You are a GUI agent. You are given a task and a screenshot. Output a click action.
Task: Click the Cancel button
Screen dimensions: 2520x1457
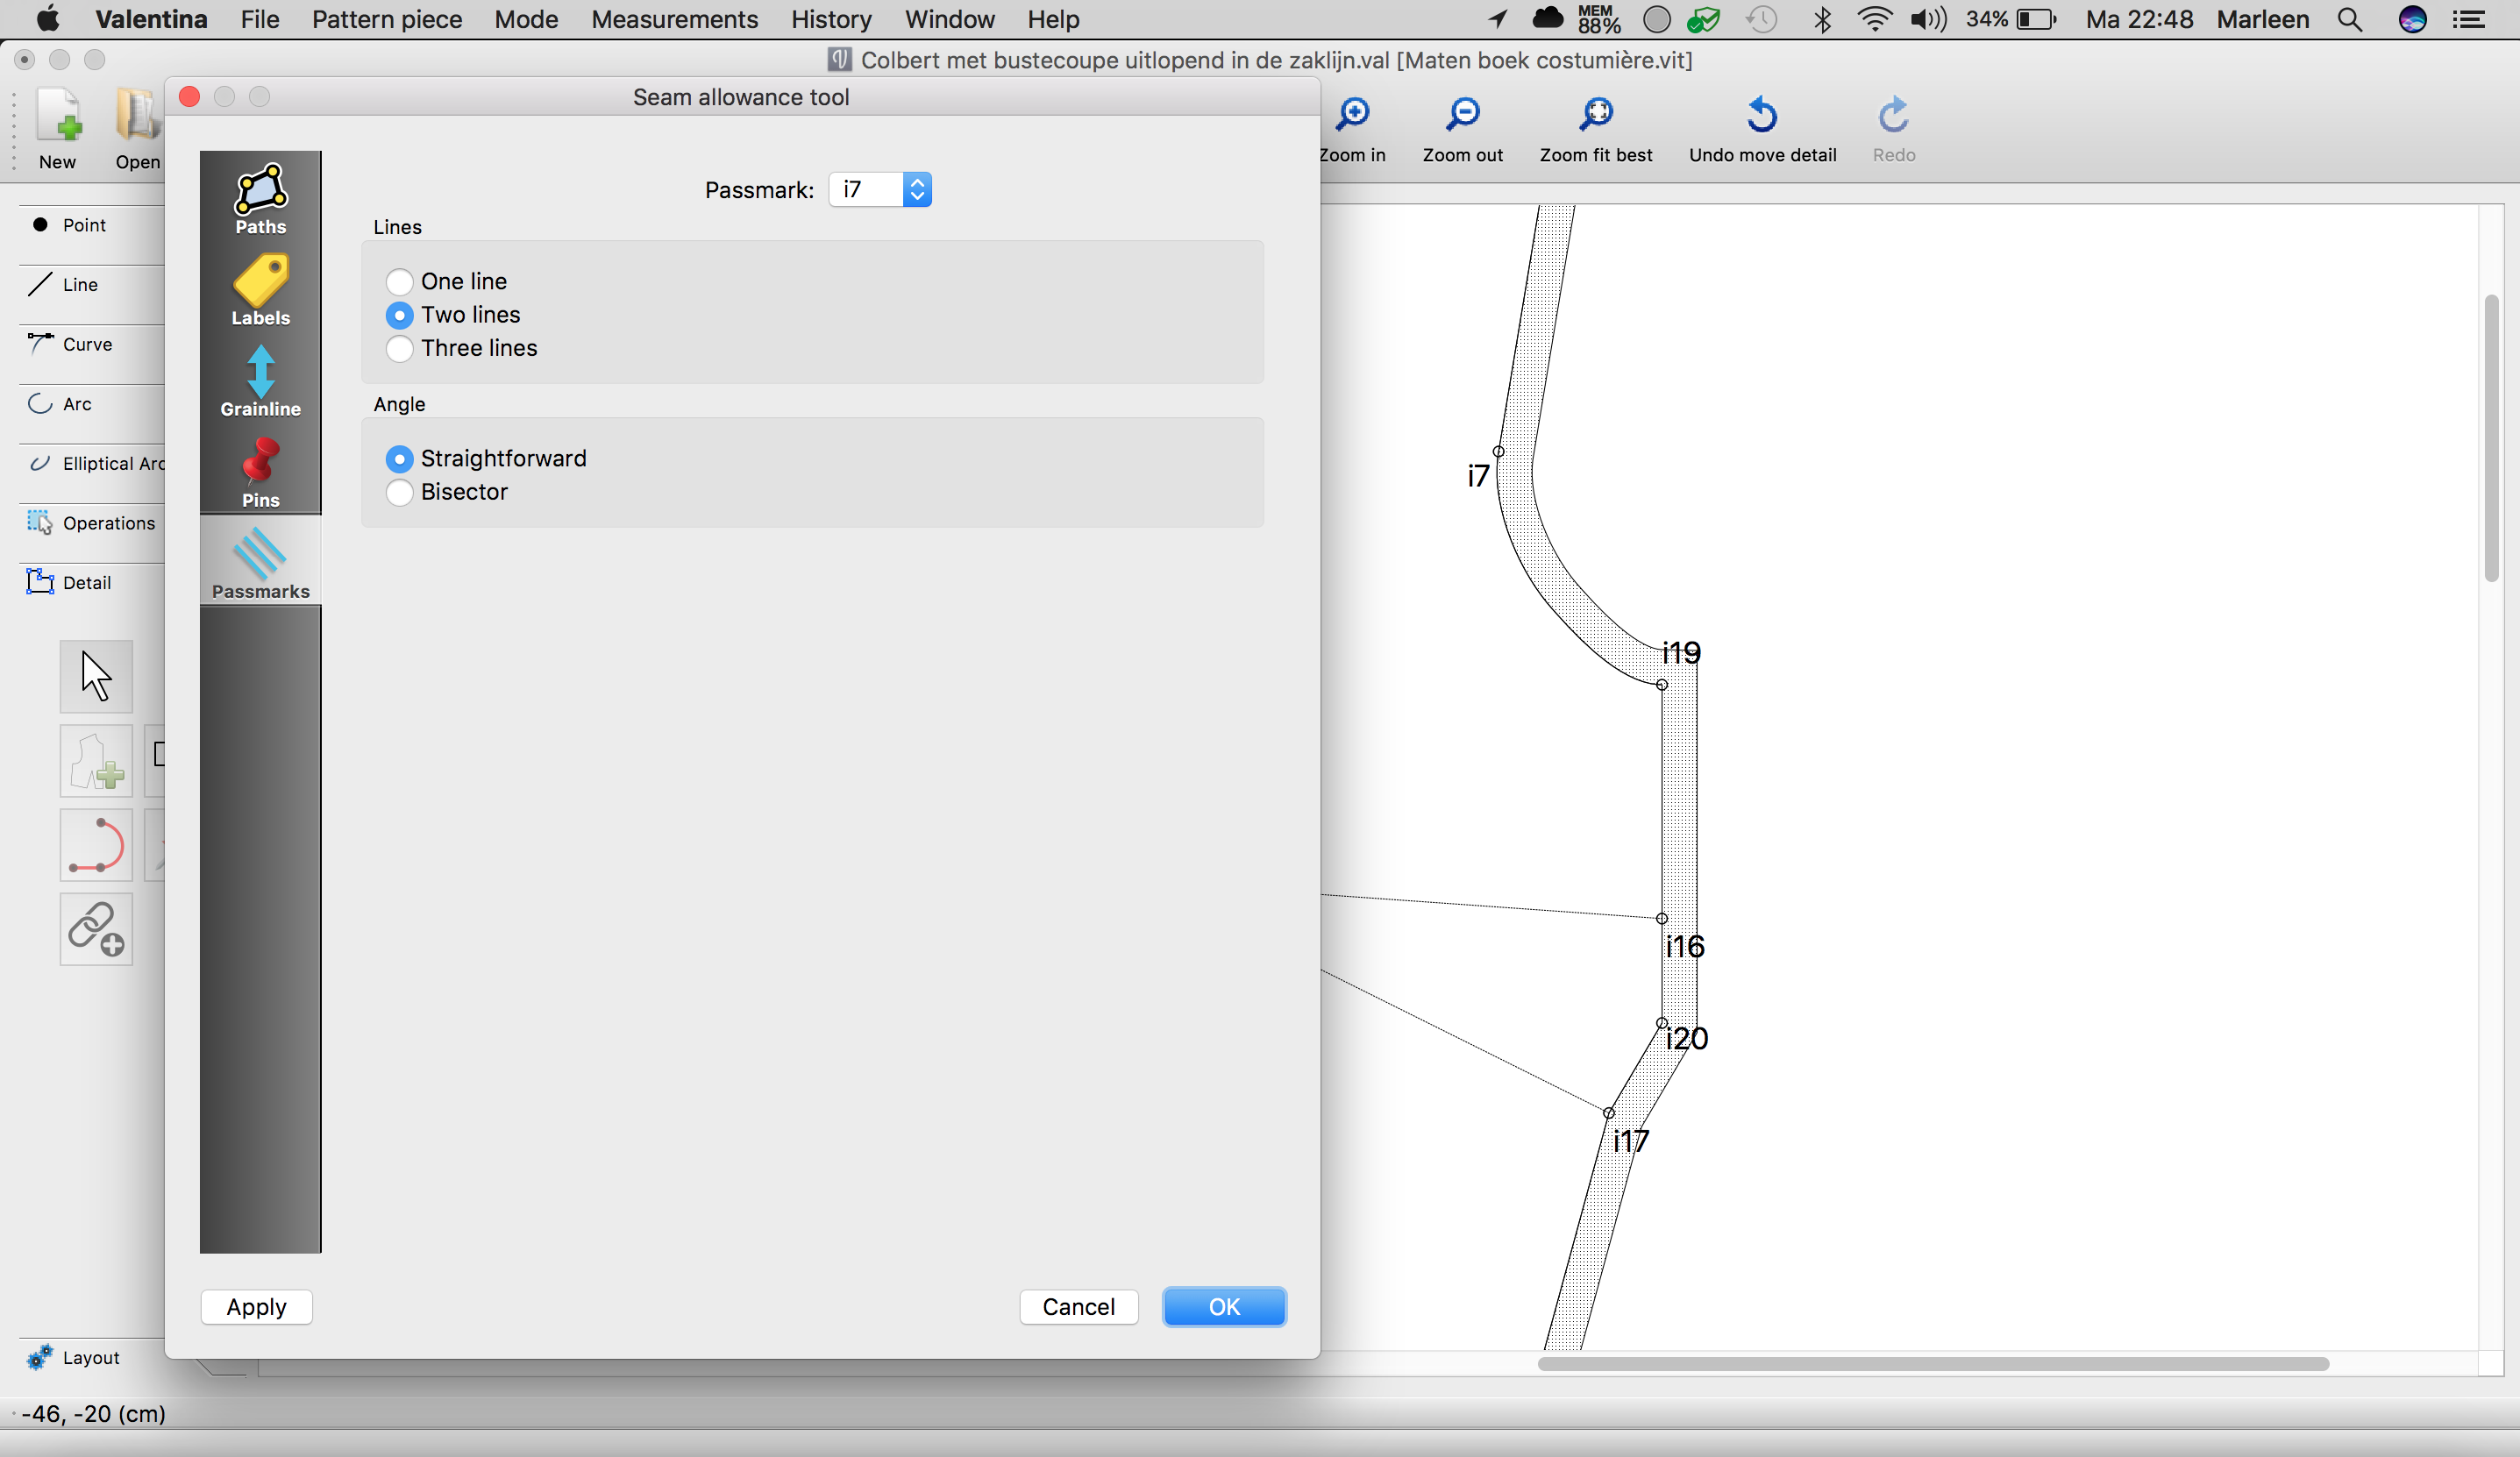[x=1078, y=1306]
